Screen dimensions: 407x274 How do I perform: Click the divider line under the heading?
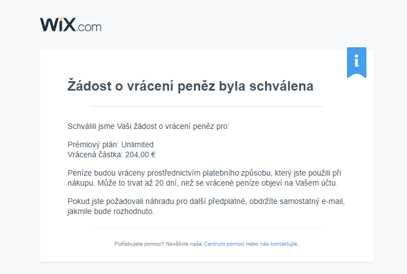click(207, 106)
